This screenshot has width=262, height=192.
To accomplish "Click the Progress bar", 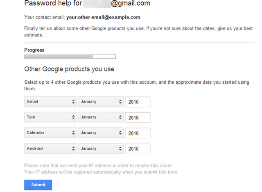I will (x=70, y=57).
